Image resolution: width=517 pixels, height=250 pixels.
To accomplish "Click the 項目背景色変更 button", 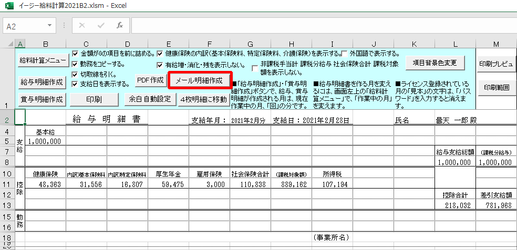I will point(436,62).
